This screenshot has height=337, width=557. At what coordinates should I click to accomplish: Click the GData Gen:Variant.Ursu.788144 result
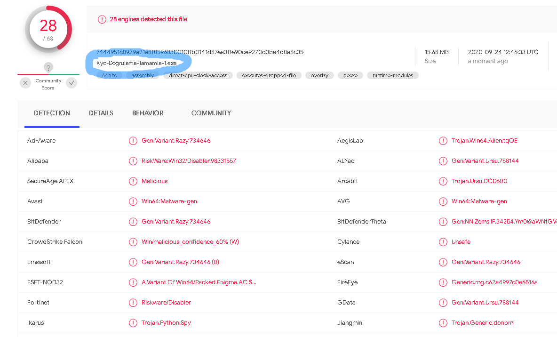pyautogui.click(x=485, y=303)
